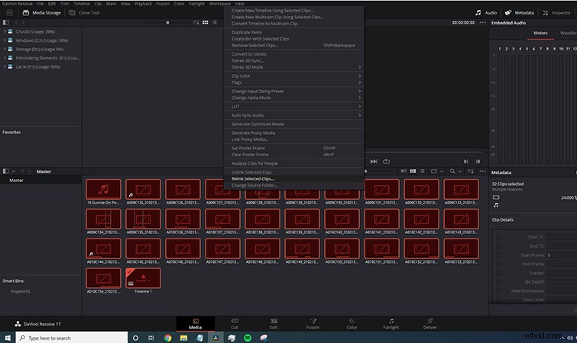Expand the LaCie (F:) drive
This screenshot has height=343, width=577.
point(5,67)
